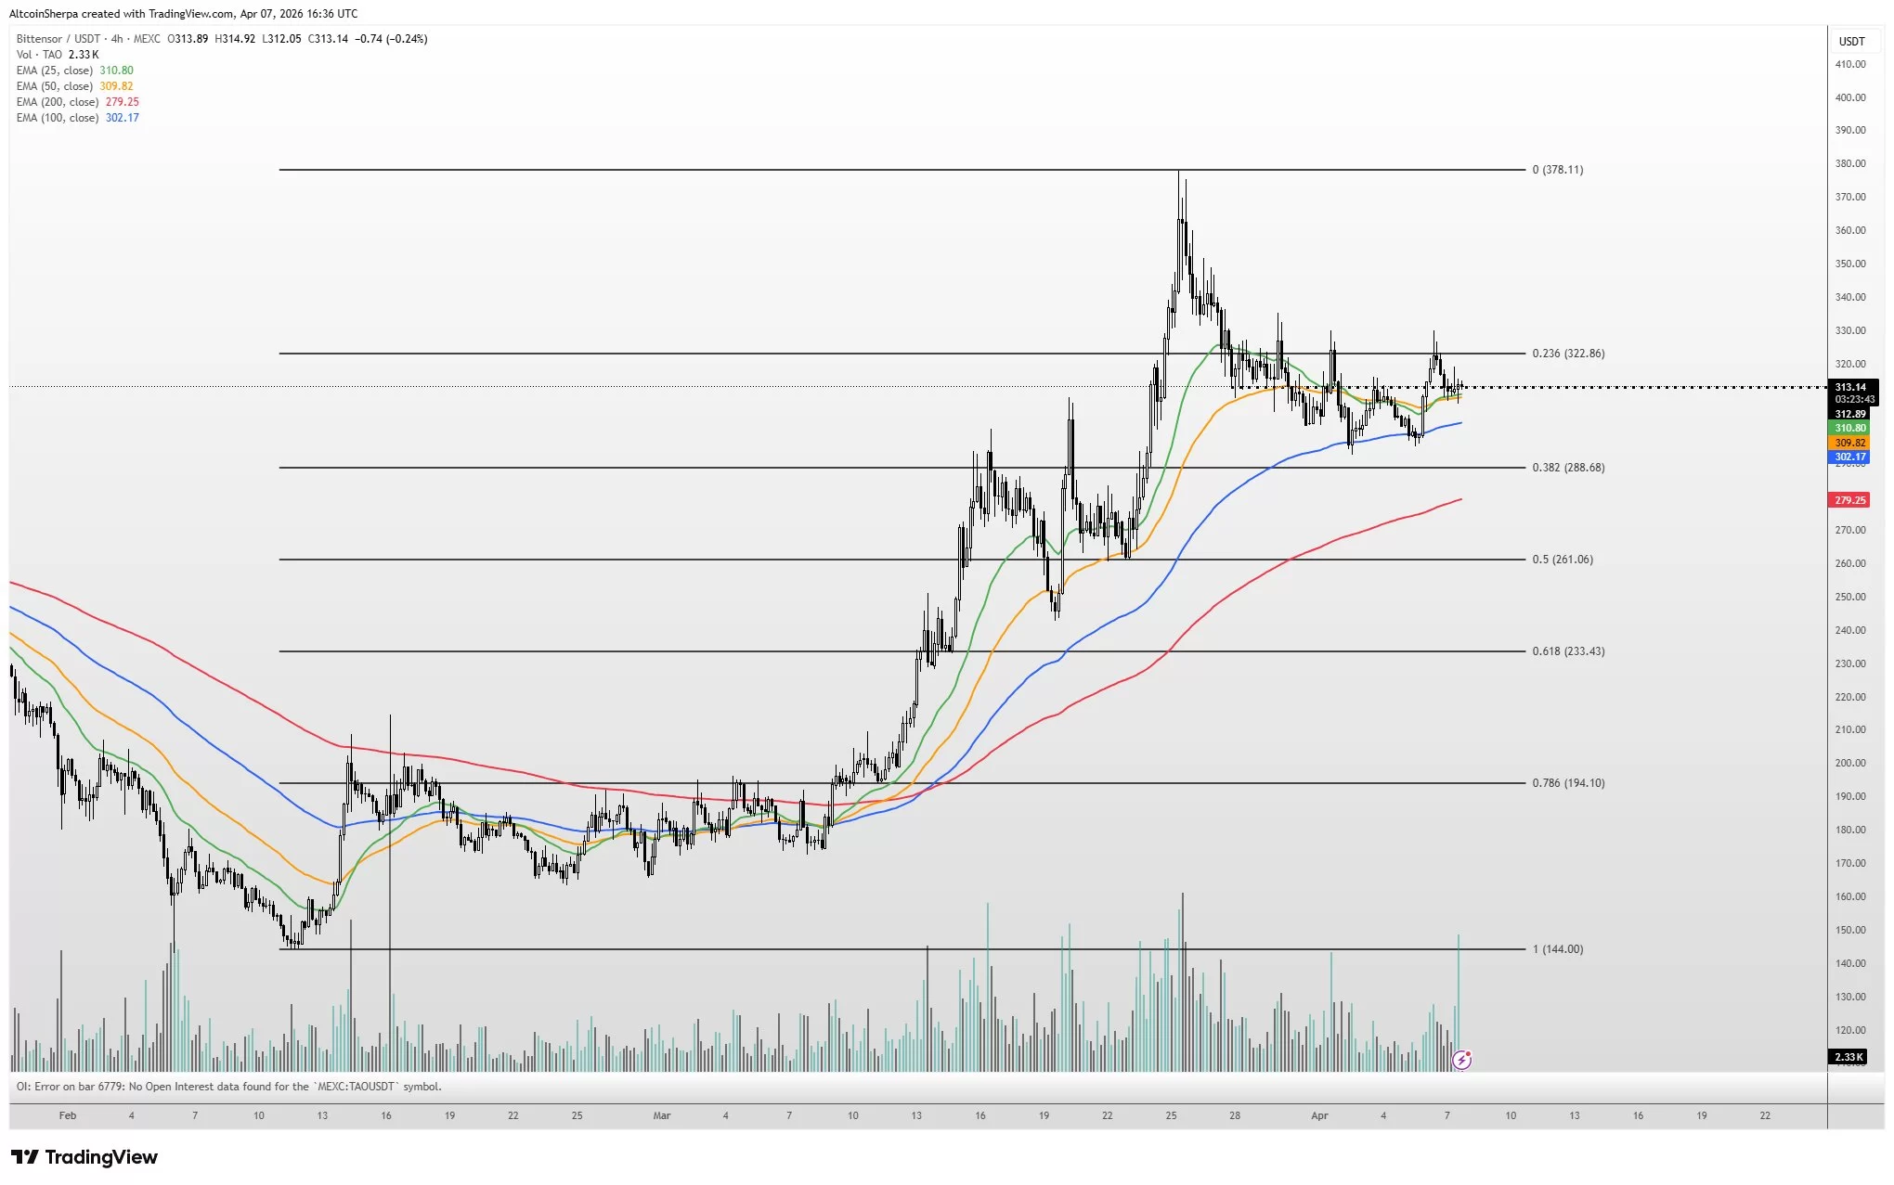Click the blue 302.17 EMA price tag
Viewport: 1894px width, 1185px height.
click(x=1849, y=457)
